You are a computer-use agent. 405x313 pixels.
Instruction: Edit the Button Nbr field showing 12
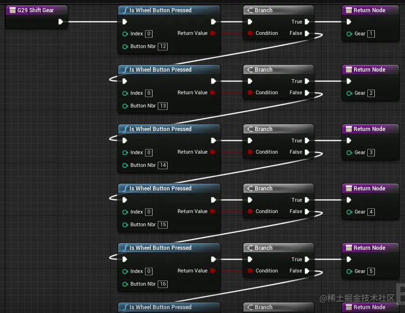click(x=163, y=47)
